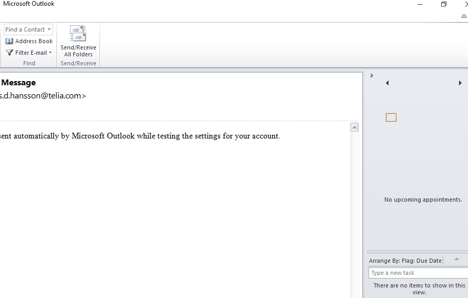Minimize the Outlook window

click(420, 5)
